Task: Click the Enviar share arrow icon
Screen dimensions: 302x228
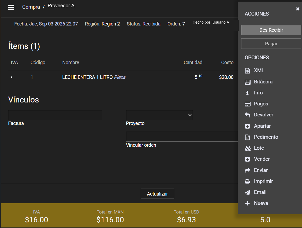Action: click(x=248, y=170)
